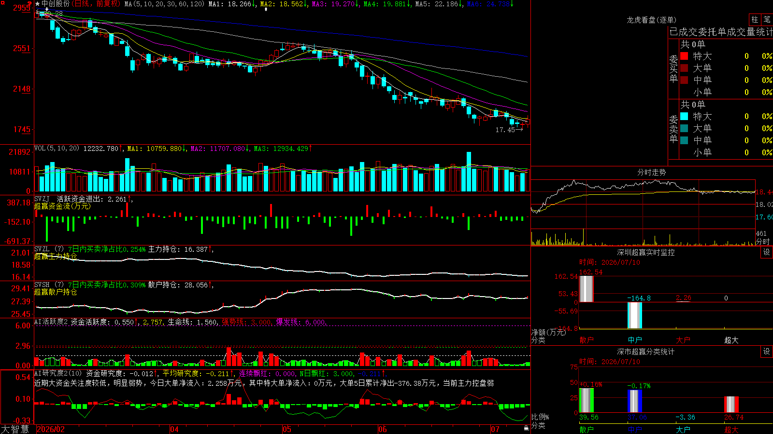Click the 散户 39.56 bar in 分类统计
The height and width of the screenshot is (434, 773).
587,400
